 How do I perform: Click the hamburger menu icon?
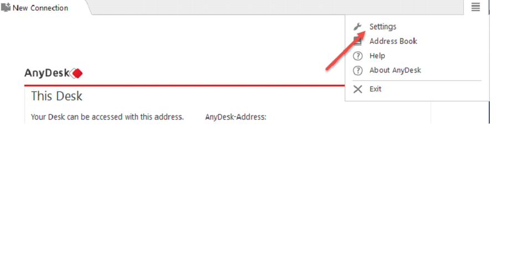[475, 7]
